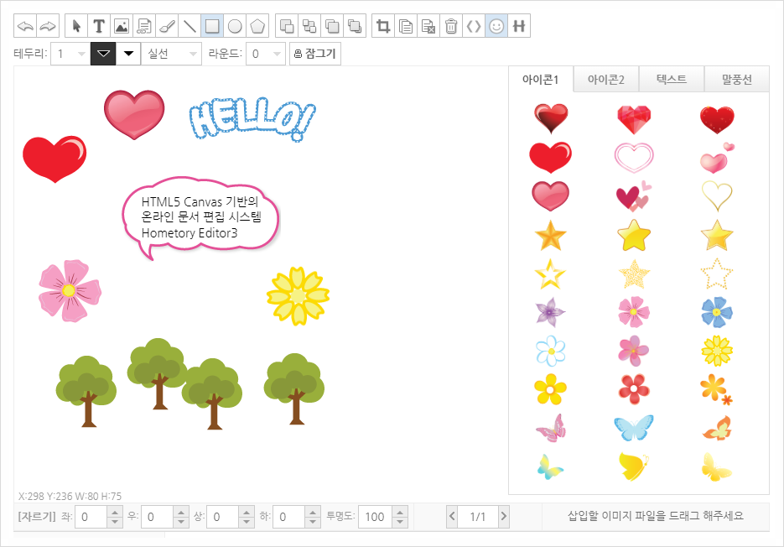Select the circle shape tool
The width and height of the screenshot is (784, 547).
tap(235, 26)
